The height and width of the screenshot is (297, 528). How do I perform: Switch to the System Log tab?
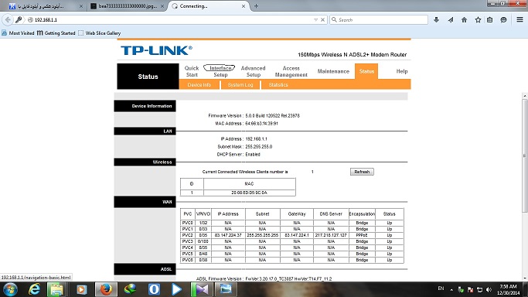pyautogui.click(x=240, y=85)
